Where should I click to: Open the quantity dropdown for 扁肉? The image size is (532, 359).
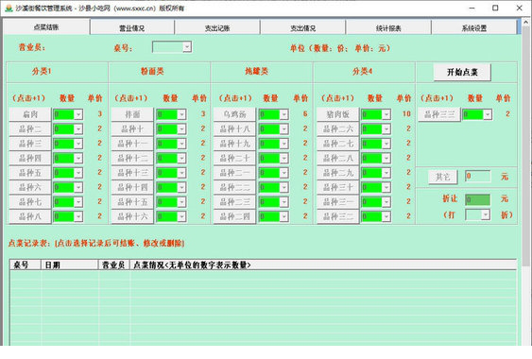tap(78, 114)
